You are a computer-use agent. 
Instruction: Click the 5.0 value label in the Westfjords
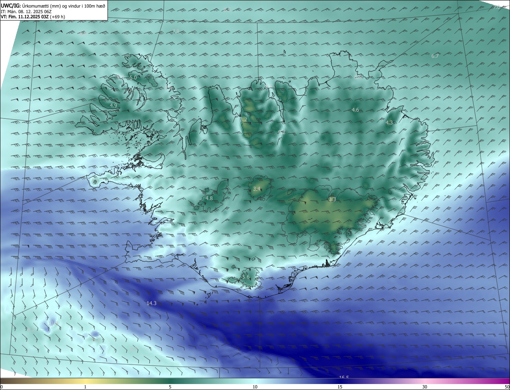tap(133, 77)
